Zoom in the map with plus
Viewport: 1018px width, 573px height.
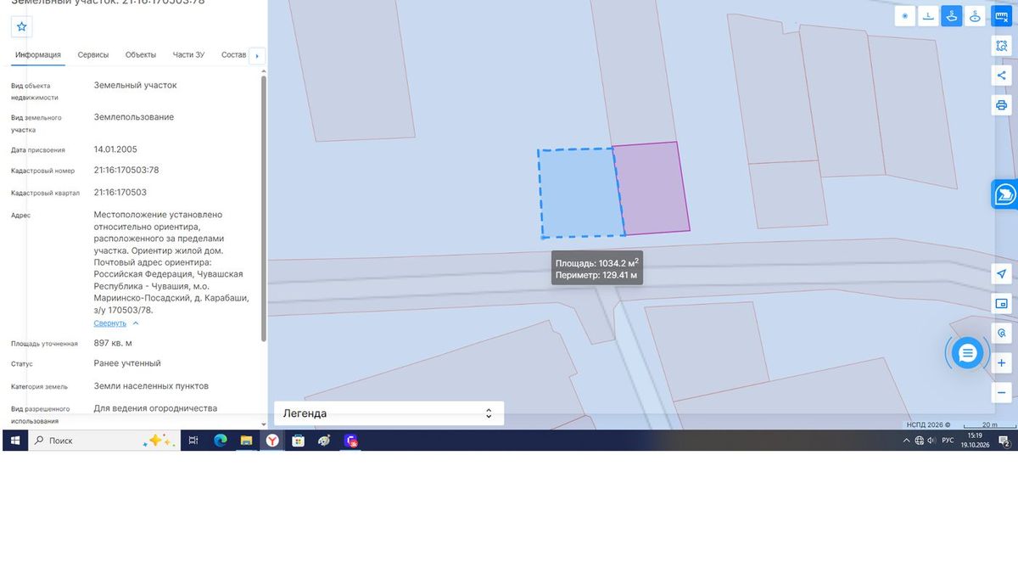(x=1002, y=363)
